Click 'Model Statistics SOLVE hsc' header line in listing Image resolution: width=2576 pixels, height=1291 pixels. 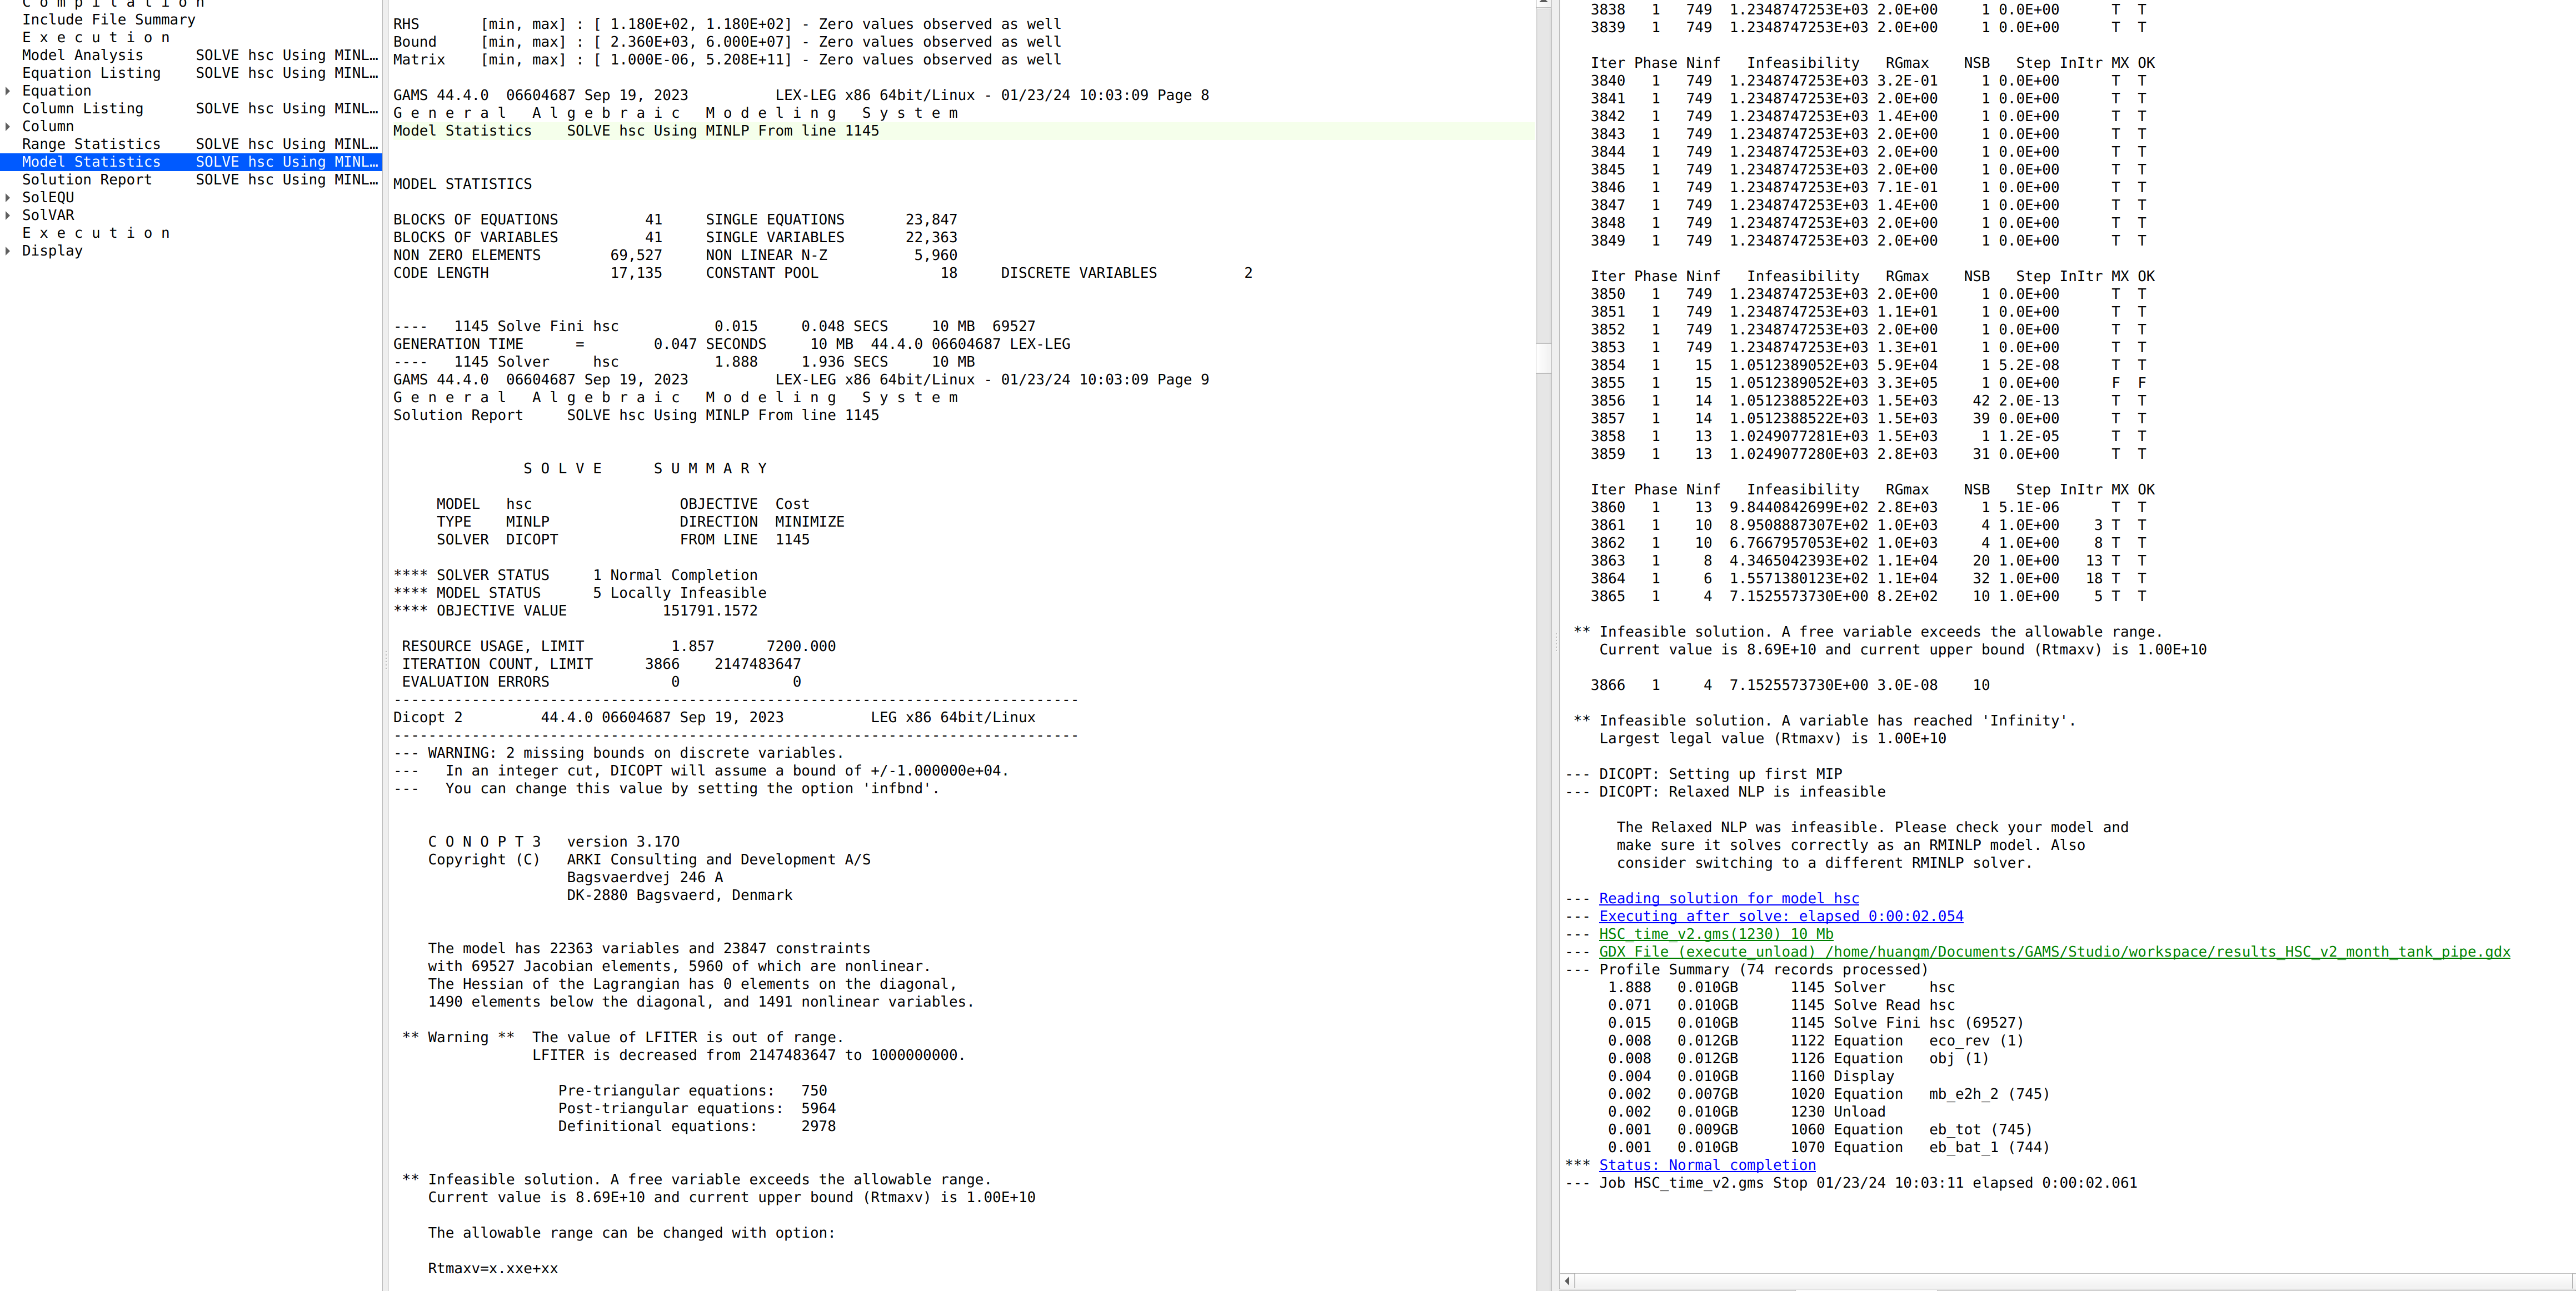pos(636,131)
